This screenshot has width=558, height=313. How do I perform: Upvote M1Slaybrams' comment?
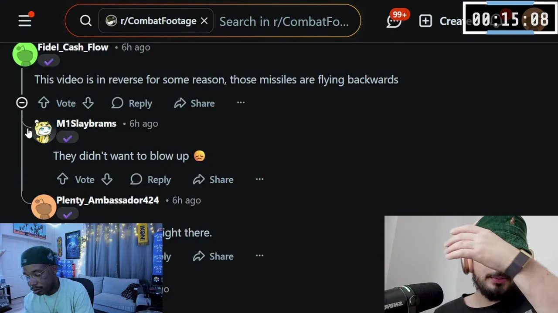coord(62,179)
